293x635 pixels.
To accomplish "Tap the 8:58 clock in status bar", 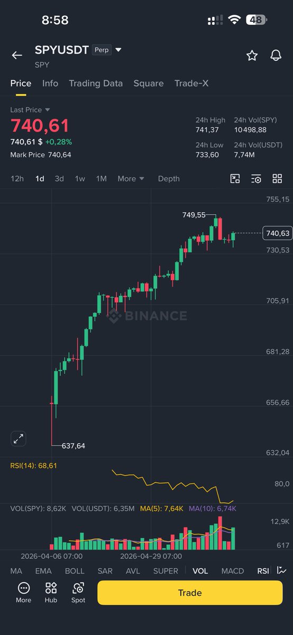I will pyautogui.click(x=55, y=20).
